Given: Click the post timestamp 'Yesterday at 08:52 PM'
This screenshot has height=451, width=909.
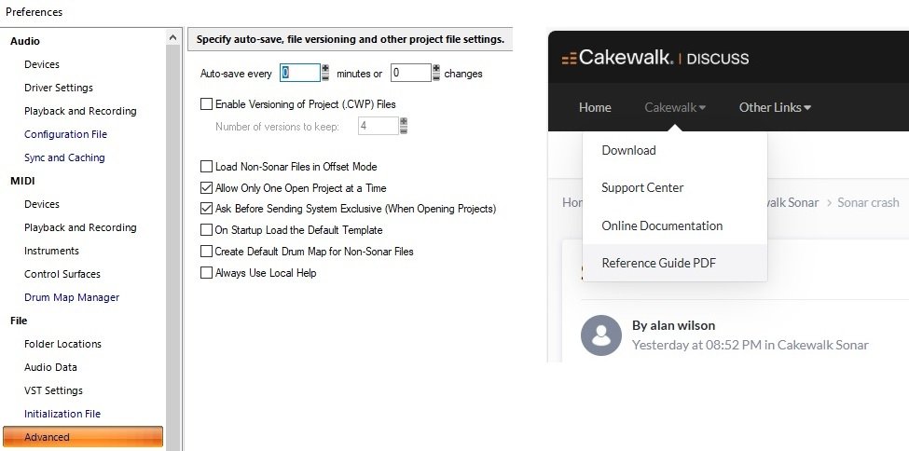Looking at the screenshot, I should 696,346.
